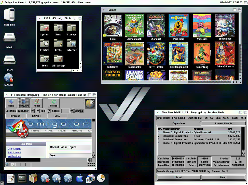Click the Forward button in IBrowse
The image size is (248, 185).
(x=24, y=103)
